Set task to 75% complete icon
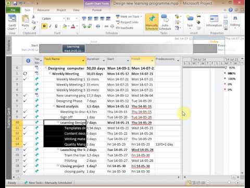 point(102,19)
